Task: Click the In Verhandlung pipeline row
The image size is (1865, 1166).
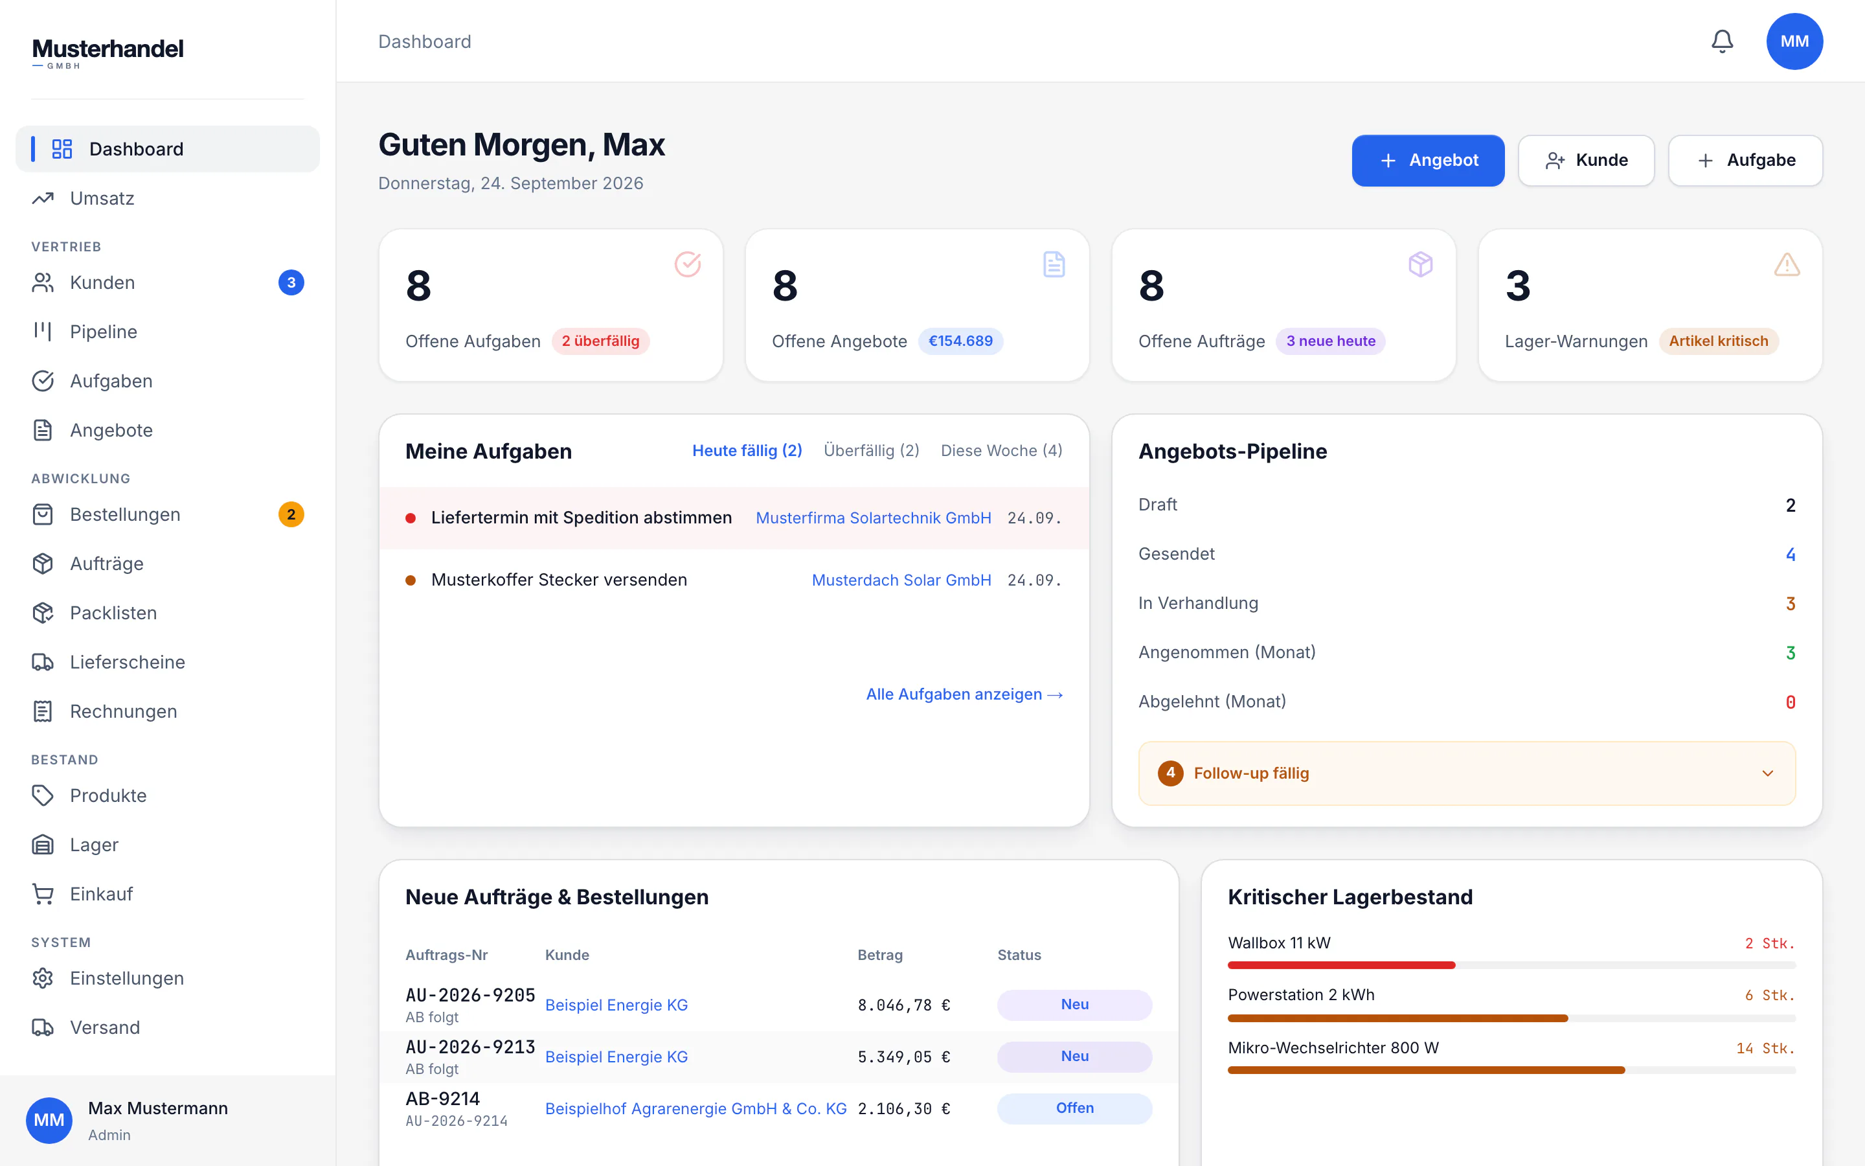Action: (1467, 603)
